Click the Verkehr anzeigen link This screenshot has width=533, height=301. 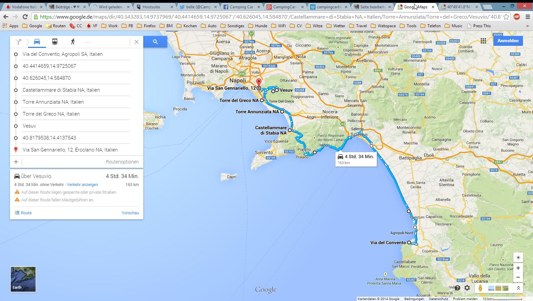click(x=82, y=185)
